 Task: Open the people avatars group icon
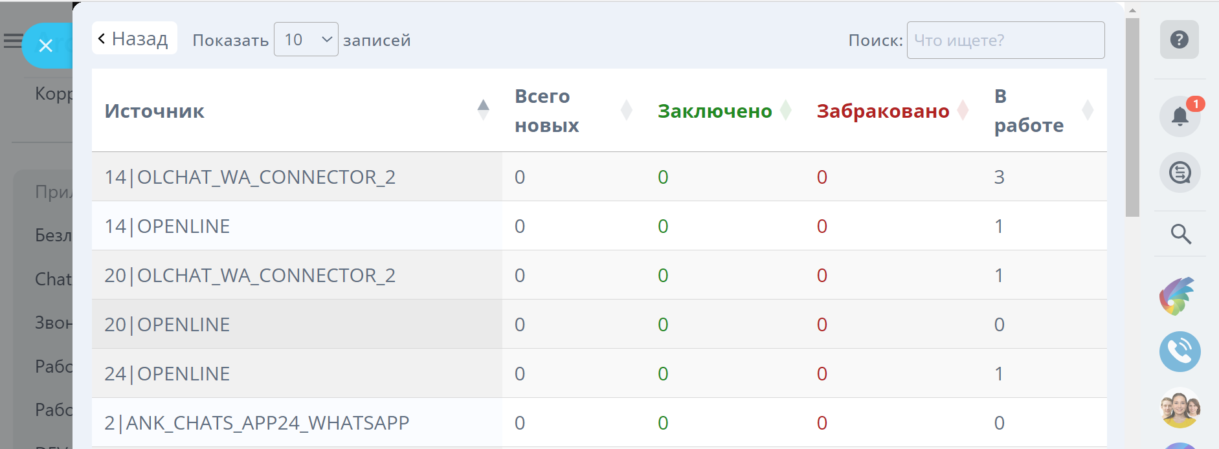[1180, 408]
